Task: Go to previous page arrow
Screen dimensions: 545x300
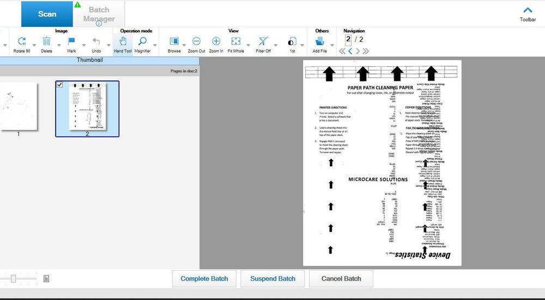Action: pyautogui.click(x=350, y=51)
